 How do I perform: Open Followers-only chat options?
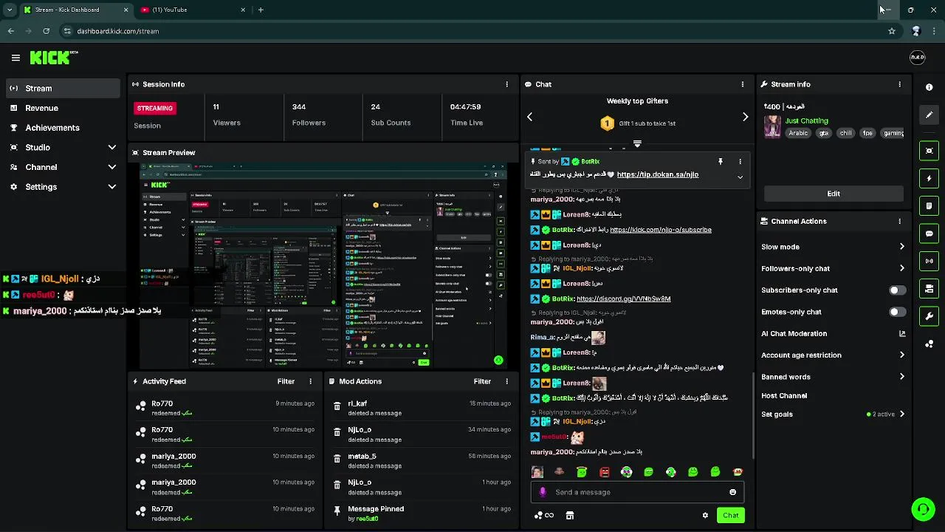click(x=833, y=268)
